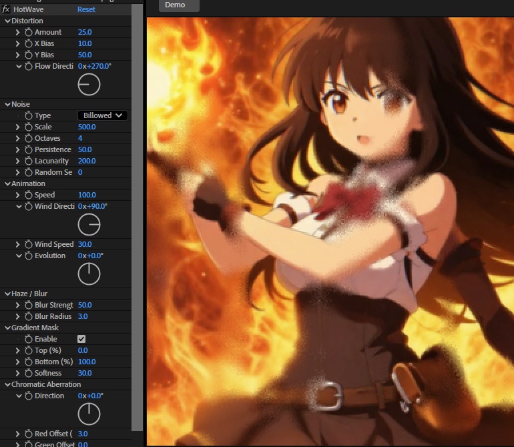The image size is (514, 447).
Task: Click the Flow Direction angle dial
Action: (89, 84)
